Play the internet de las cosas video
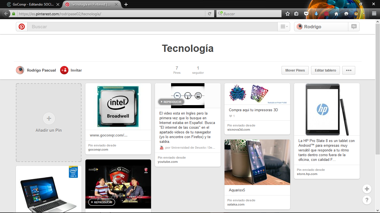The height and width of the screenshot is (213, 380). point(171,102)
